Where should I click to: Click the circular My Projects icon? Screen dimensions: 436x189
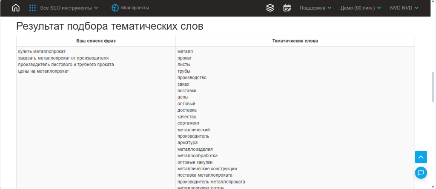coord(115,8)
